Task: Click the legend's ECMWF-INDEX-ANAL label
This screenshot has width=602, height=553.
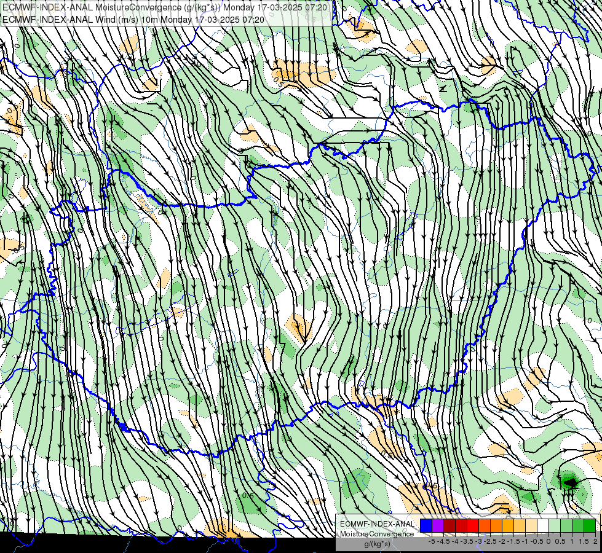Action: [377, 524]
